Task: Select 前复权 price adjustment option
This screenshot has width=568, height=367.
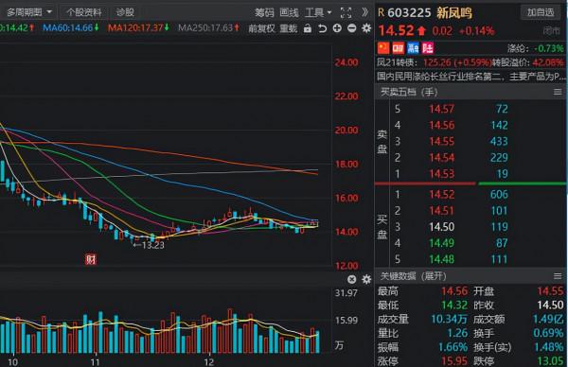Action: (261, 28)
